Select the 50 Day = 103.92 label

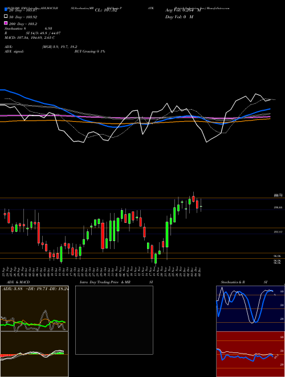click(x=23, y=17)
